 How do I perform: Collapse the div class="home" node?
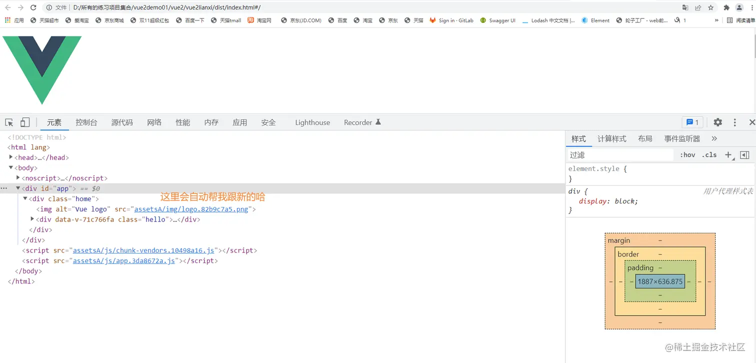tap(25, 198)
